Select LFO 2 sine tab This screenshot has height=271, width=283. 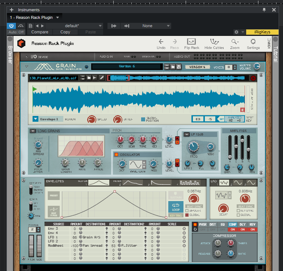(x=238, y=183)
